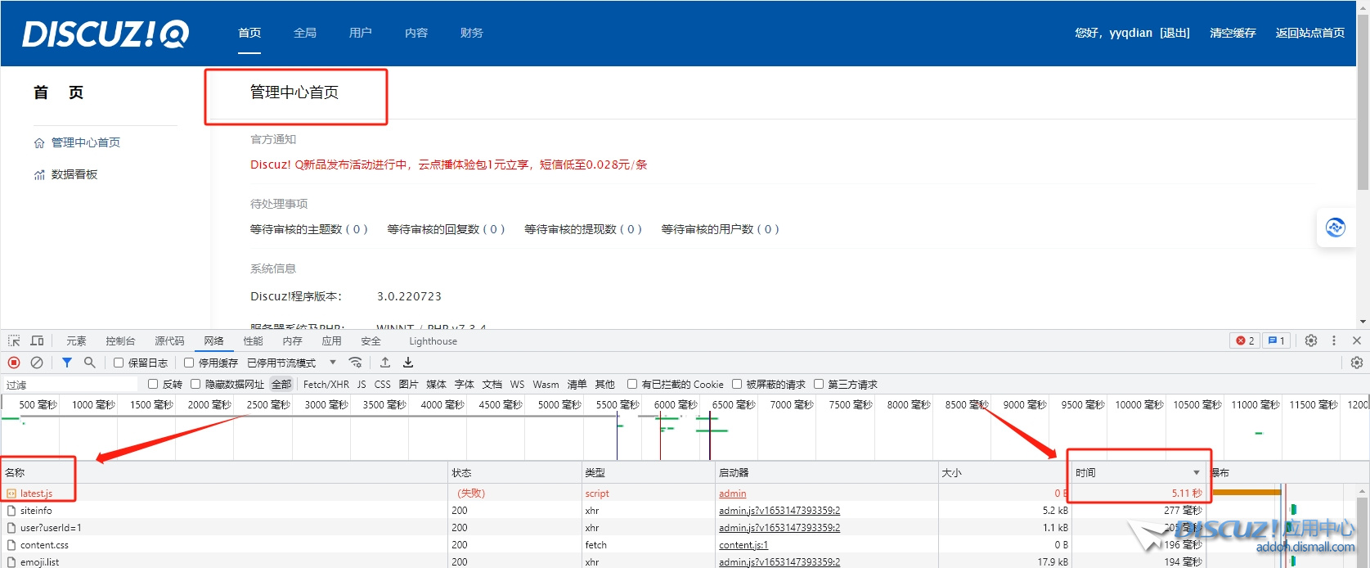Open network conditions wifi icon
The width and height of the screenshot is (1370, 568).
click(x=355, y=363)
